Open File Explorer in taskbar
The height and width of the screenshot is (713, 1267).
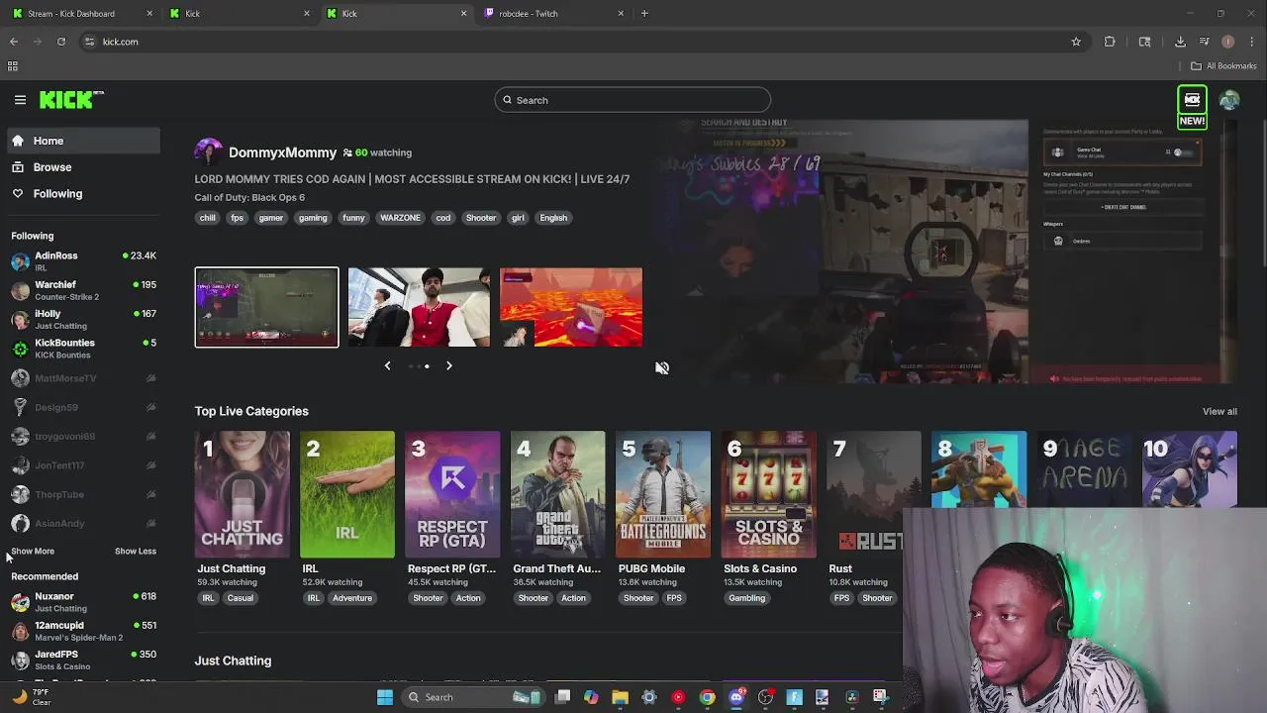point(620,697)
